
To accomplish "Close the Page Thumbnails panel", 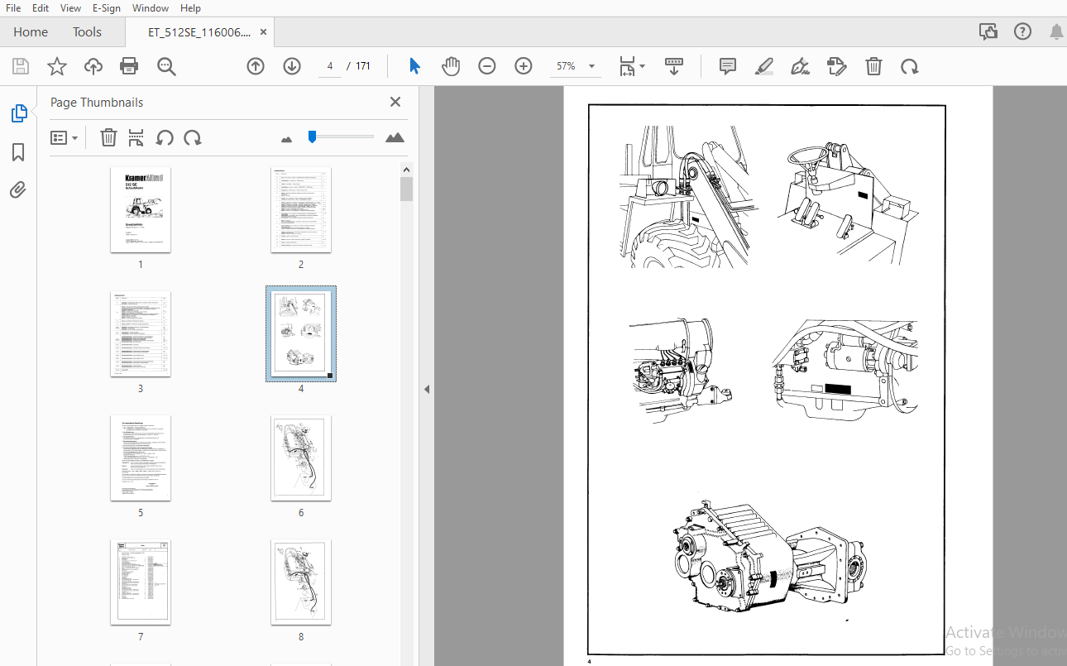I will pos(395,102).
